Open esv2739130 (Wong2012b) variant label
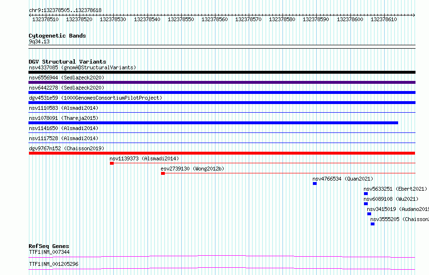 [x=192, y=169]
